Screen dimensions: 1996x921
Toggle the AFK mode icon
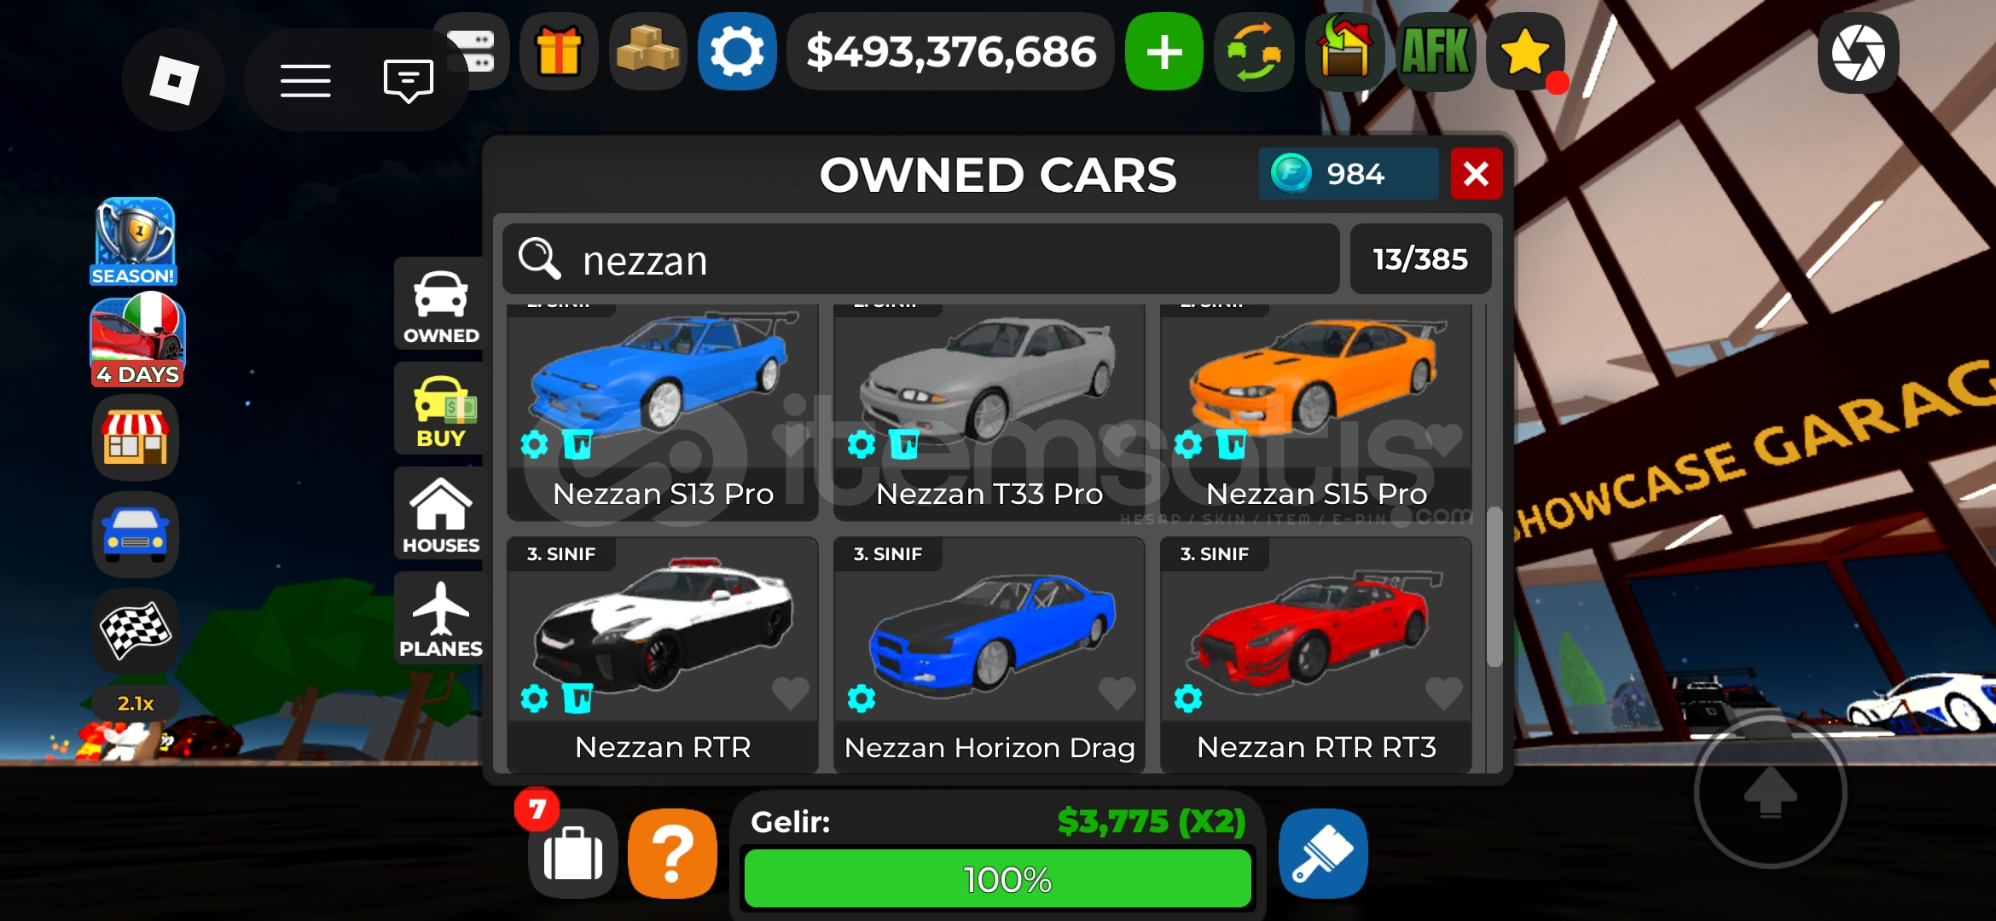click(x=1436, y=52)
